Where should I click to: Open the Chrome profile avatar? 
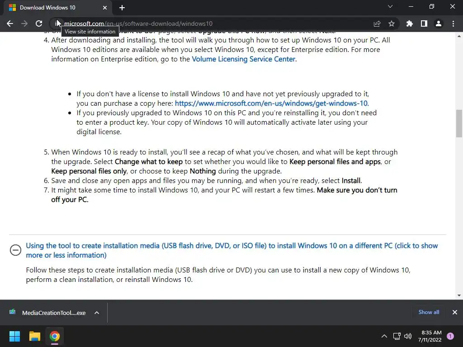click(439, 23)
